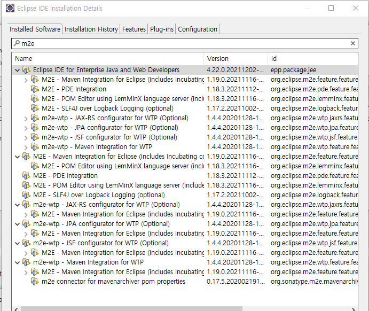Click the Eclipse IDE for Enterprise Java row icon
This screenshot has height=311, width=369.
click(x=26, y=70)
